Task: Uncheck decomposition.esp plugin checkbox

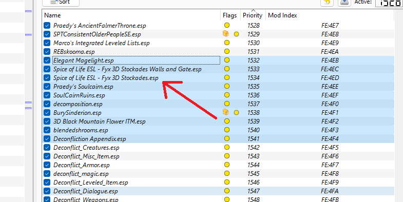Action: 47,104
